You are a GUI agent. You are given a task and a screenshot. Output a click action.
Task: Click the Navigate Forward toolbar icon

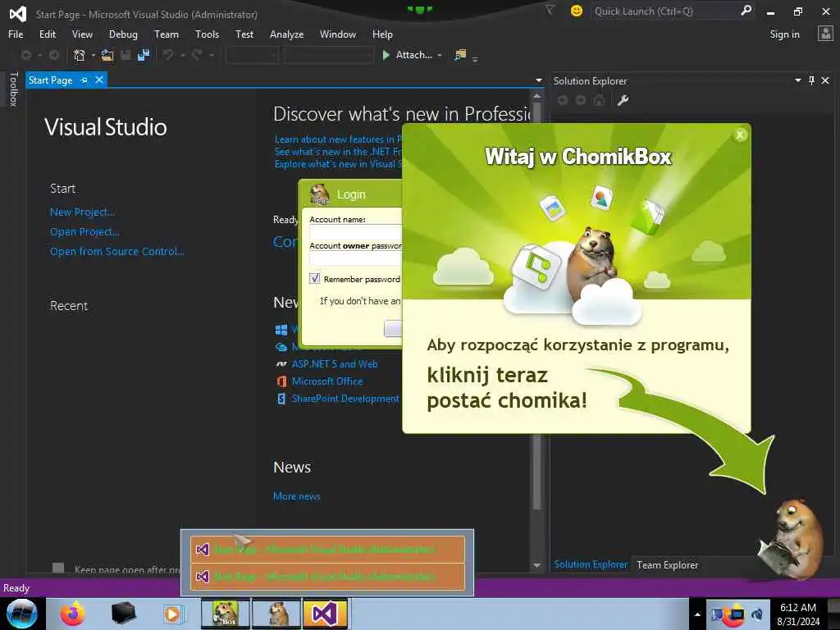coord(54,55)
